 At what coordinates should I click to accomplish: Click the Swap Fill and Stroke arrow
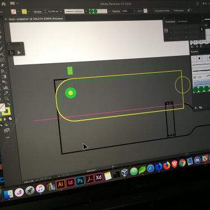(8, 104)
